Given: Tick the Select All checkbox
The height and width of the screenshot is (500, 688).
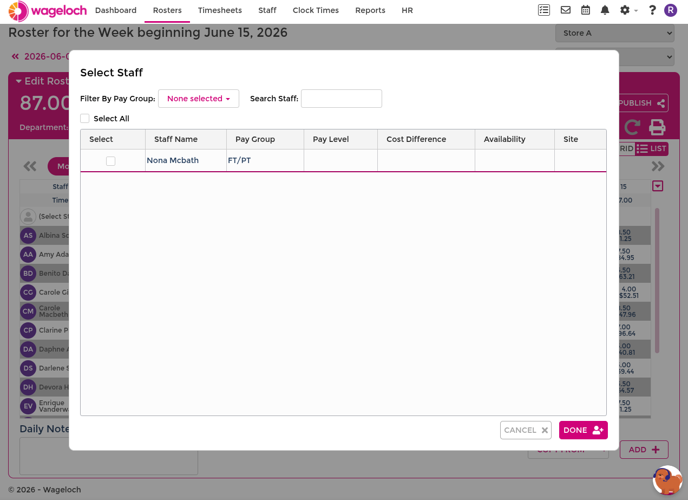Looking at the screenshot, I should coord(84,119).
